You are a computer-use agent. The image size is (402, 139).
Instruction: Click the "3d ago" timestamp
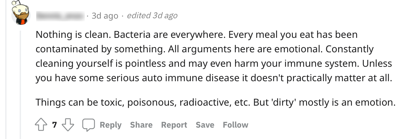(105, 16)
